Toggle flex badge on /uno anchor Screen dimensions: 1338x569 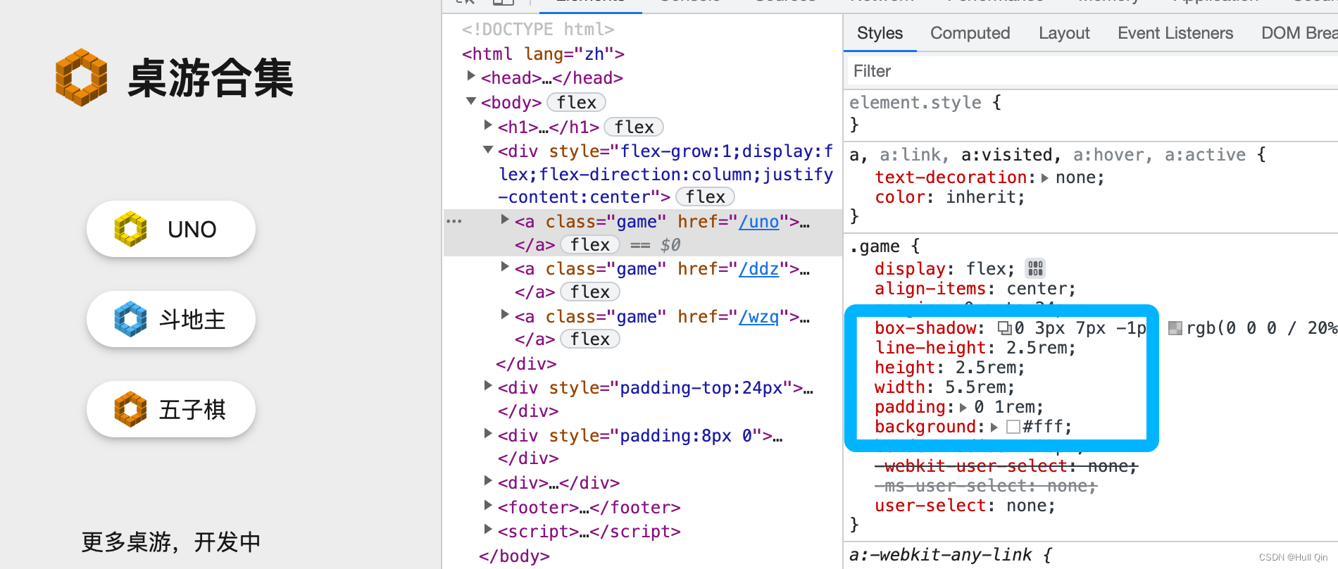click(590, 245)
